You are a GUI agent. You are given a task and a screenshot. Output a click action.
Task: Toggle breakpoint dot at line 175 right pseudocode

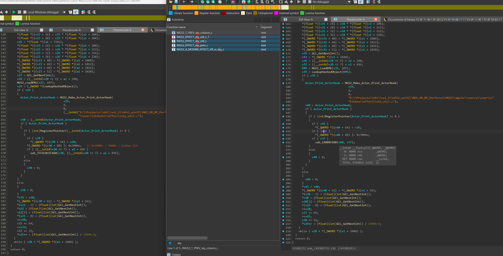(284, 68)
